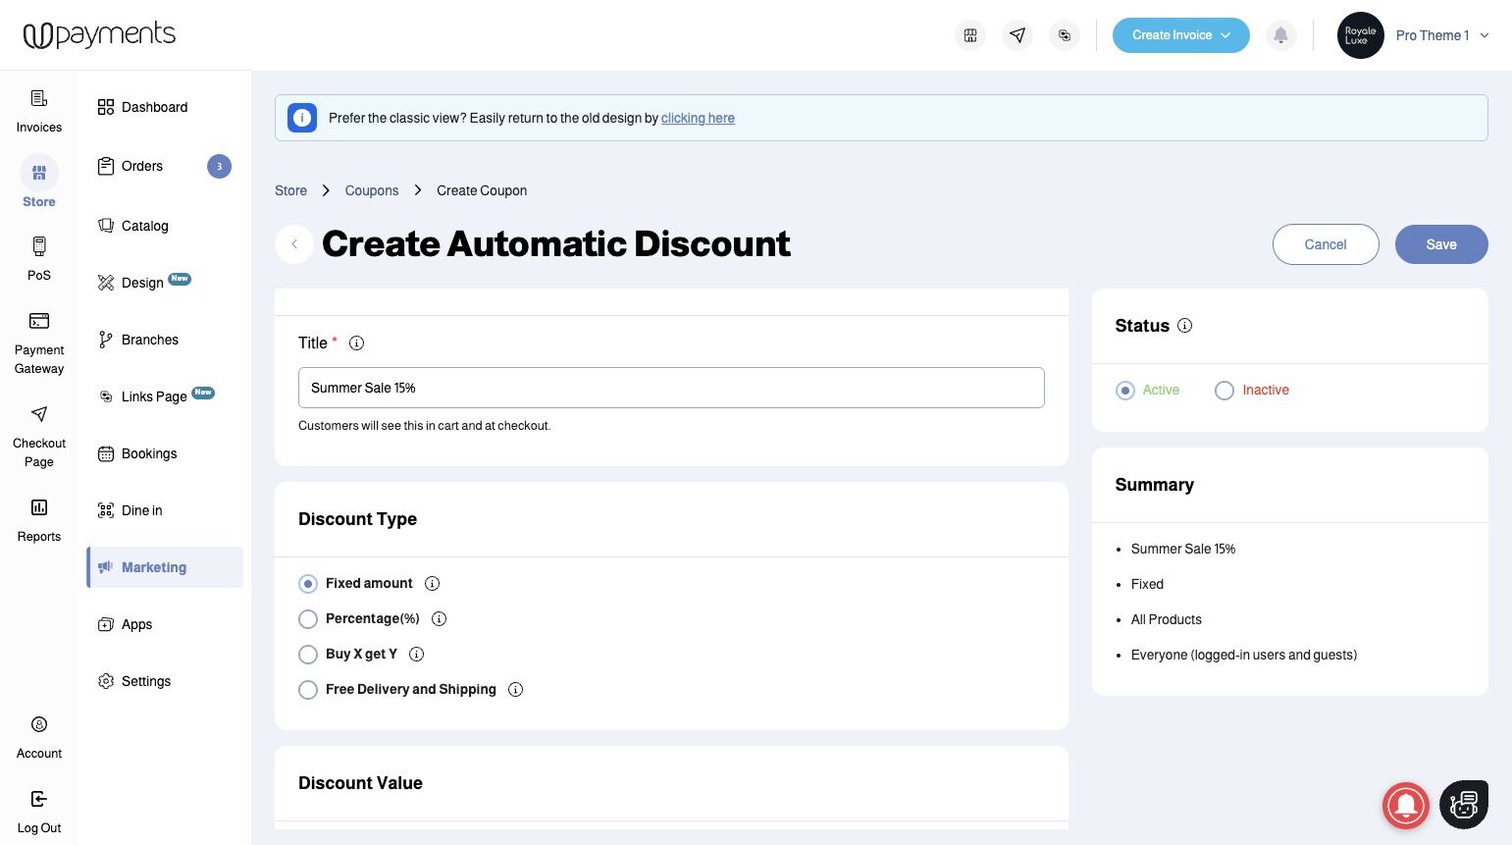The image size is (1512, 845).
Task: Save the automatic discount
Action: pos(1440,244)
